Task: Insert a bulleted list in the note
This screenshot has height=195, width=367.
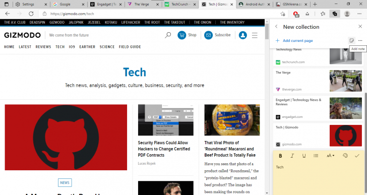Action: [316, 156]
